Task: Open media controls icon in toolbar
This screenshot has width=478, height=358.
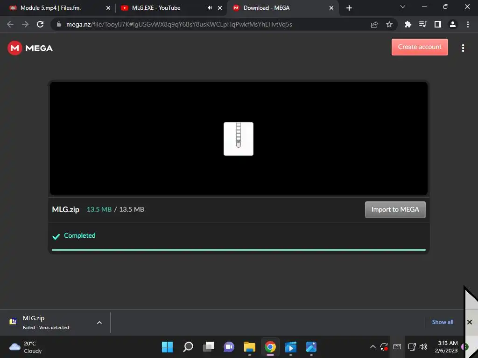Action: pyautogui.click(x=422, y=24)
